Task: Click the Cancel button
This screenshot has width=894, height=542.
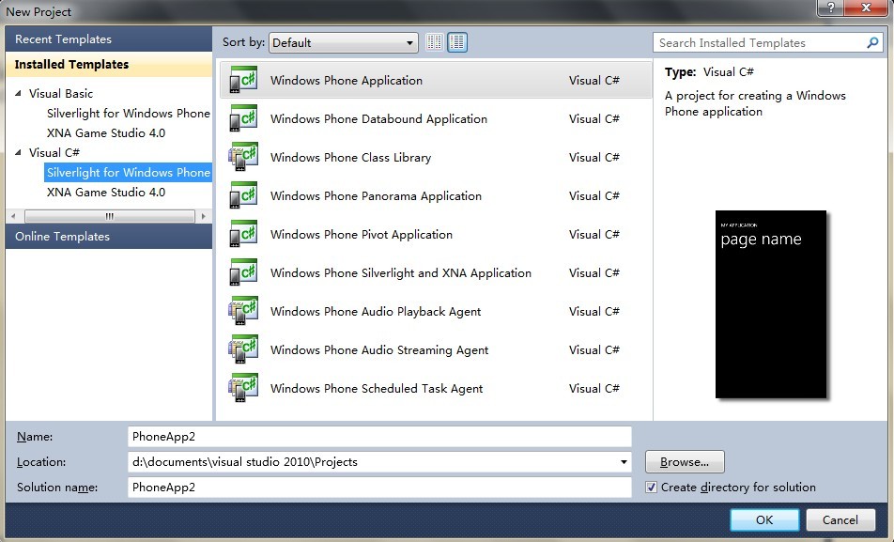Action: pyautogui.click(x=840, y=519)
